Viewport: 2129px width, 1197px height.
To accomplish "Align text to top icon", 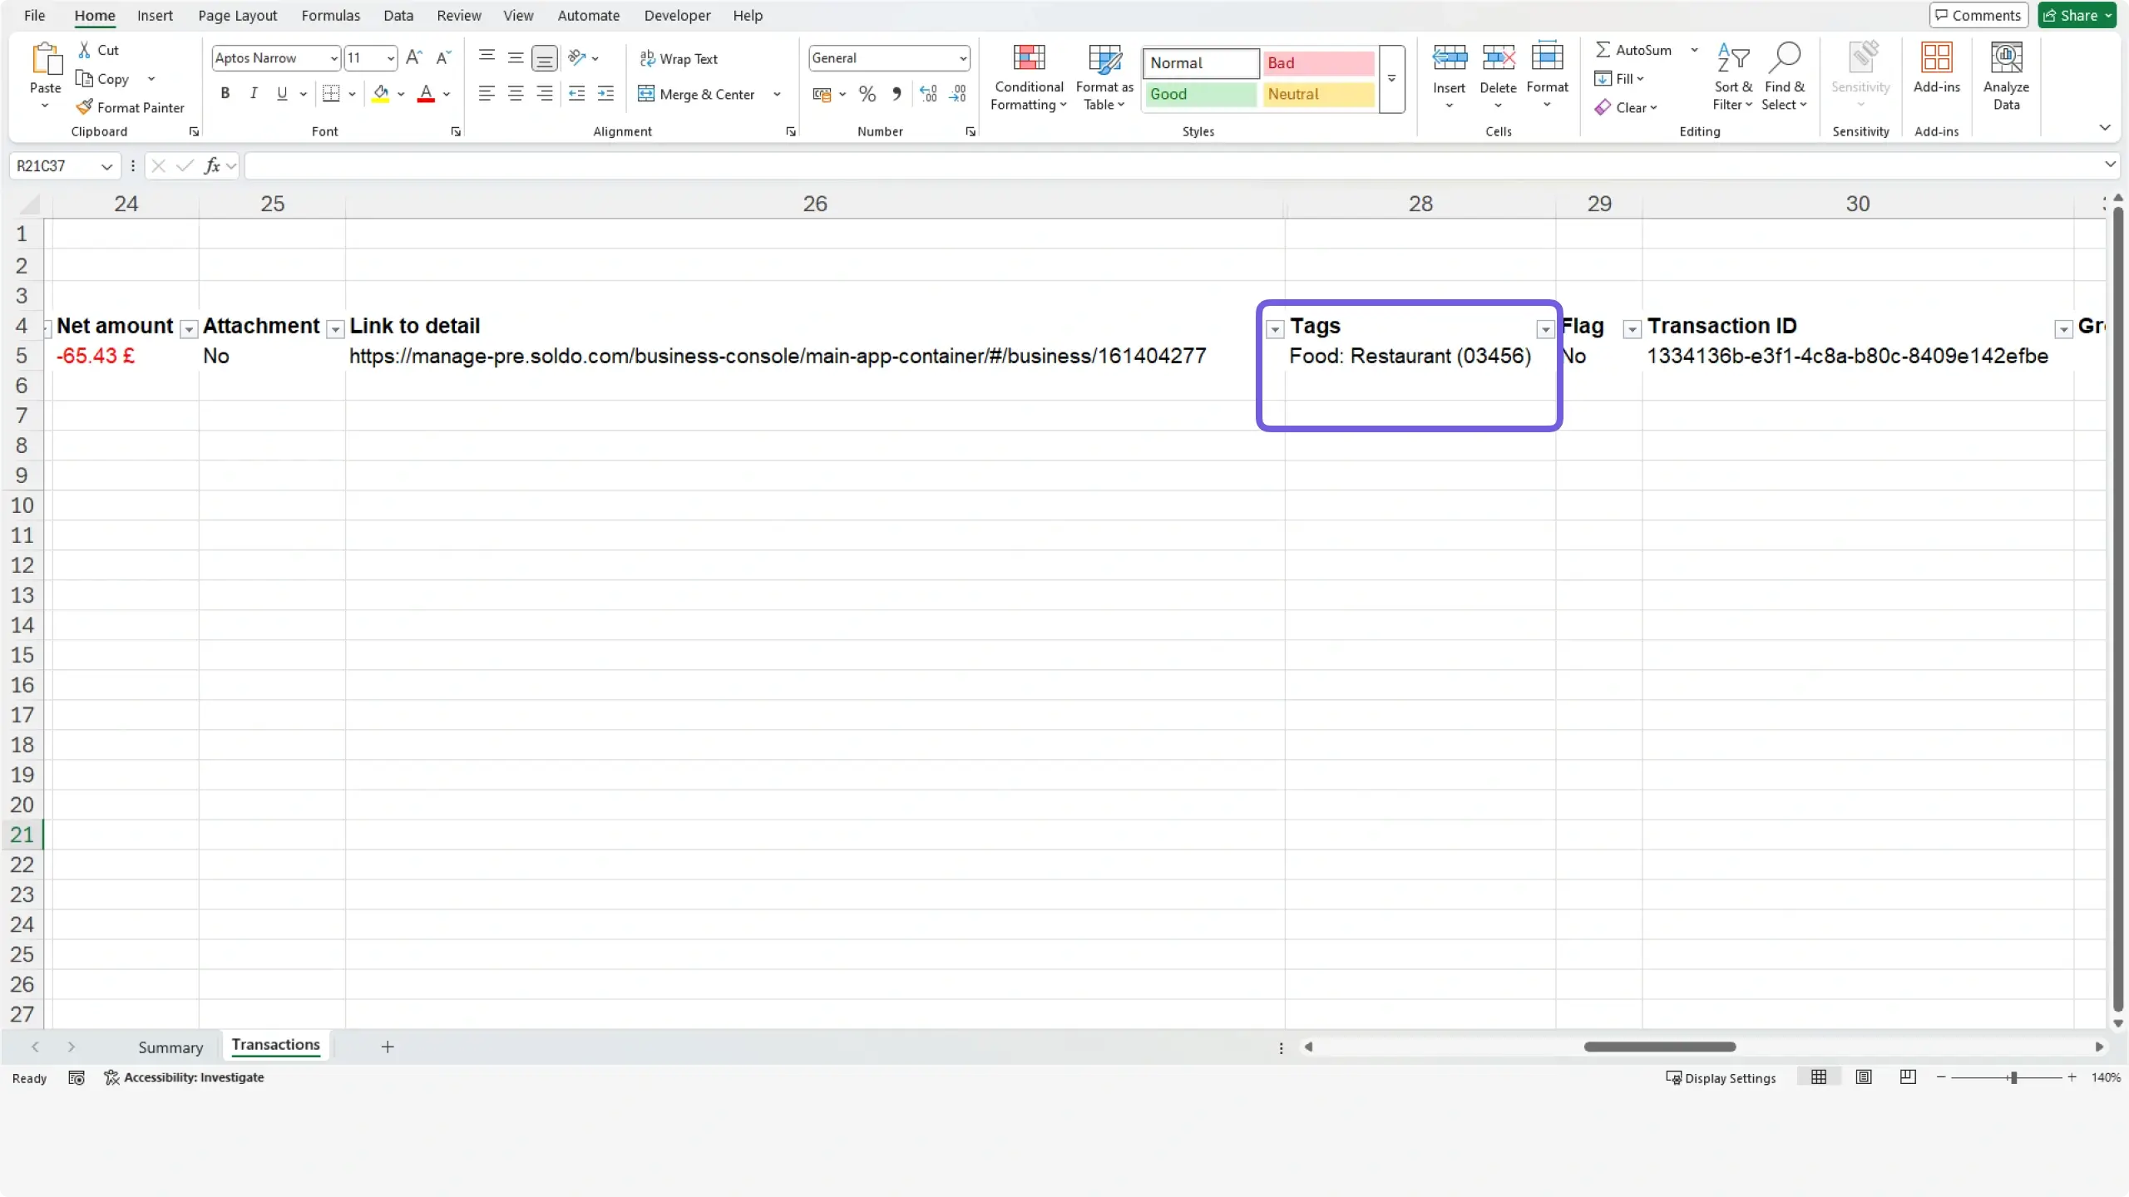I will (x=487, y=57).
